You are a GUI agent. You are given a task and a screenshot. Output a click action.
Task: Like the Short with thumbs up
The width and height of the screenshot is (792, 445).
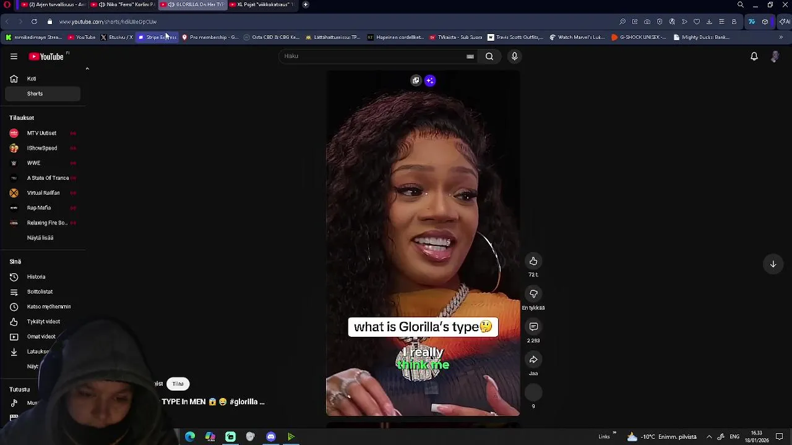[533, 261]
